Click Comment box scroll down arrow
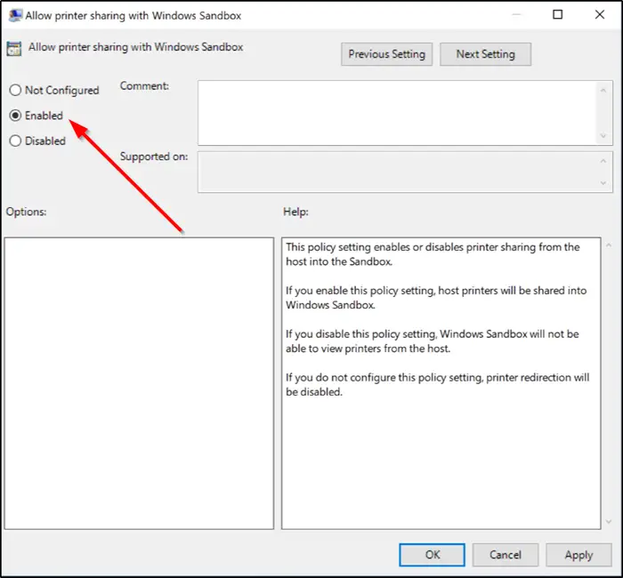The width and height of the screenshot is (623, 578). [x=603, y=136]
